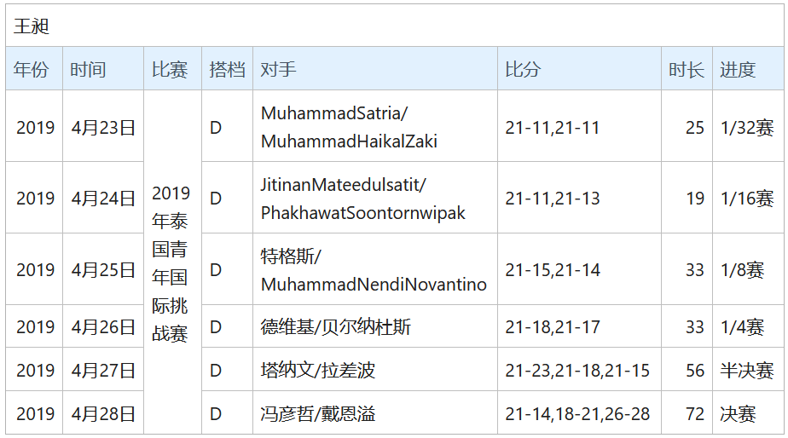
Task: Select the 4月23日 date cell
Action: coord(103,128)
